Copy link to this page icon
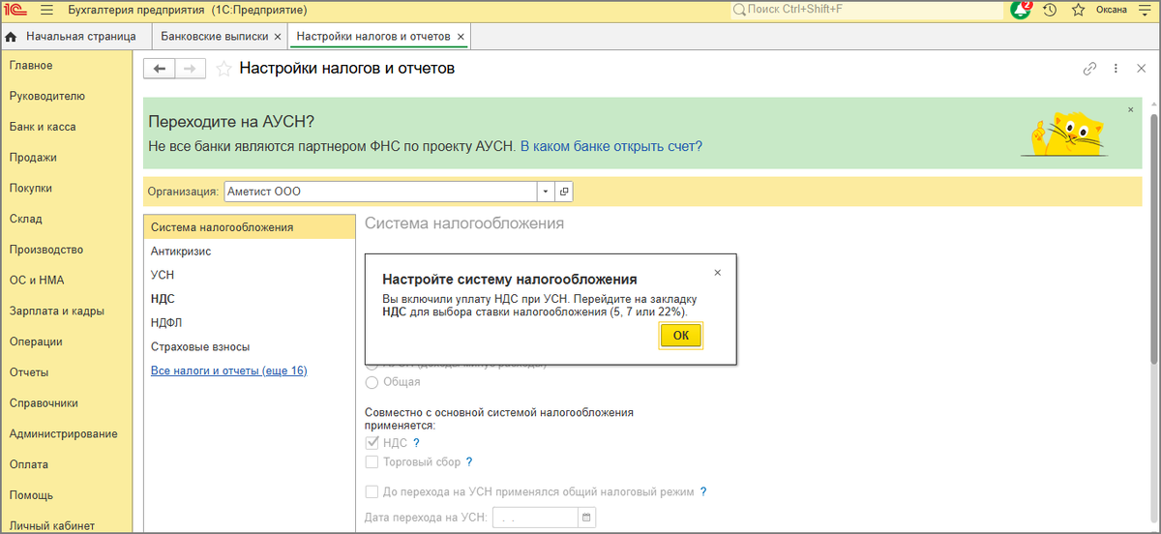The image size is (1161, 534). tap(1090, 69)
